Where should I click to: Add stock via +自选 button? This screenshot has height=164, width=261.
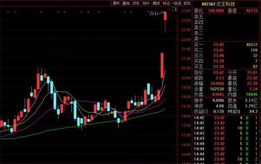click(177, 3)
